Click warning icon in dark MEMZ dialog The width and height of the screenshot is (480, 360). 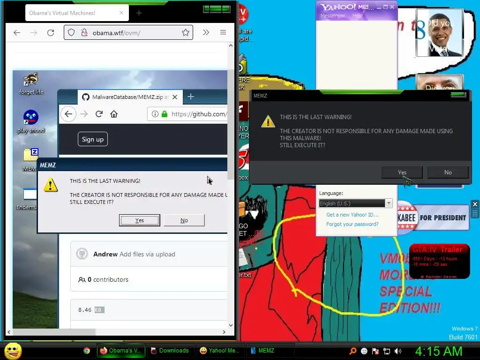[268, 121]
